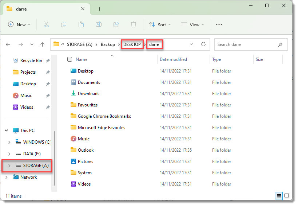The width and height of the screenshot is (298, 206).
Task: Click the Cut scissors icon
Action: pos(46,24)
